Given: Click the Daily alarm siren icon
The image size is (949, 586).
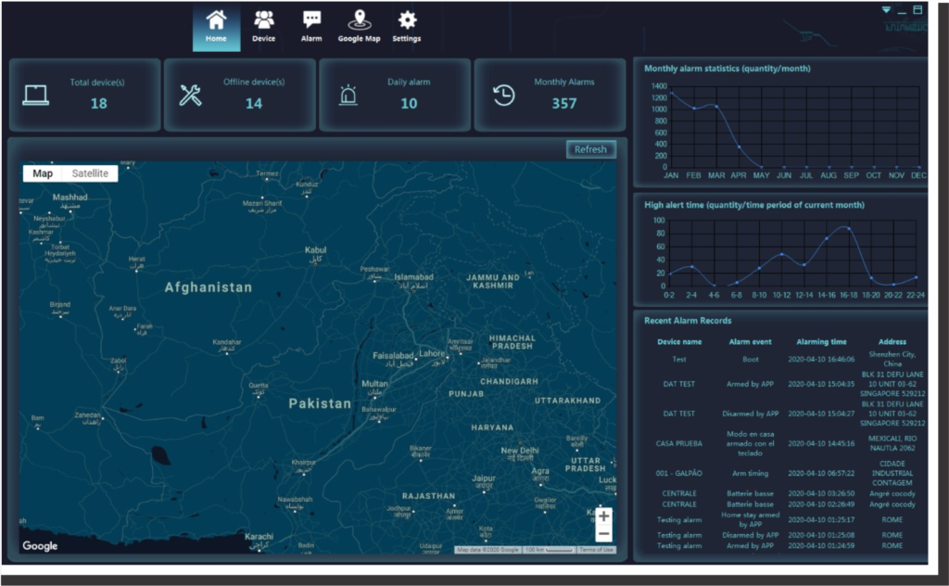Looking at the screenshot, I should click(x=347, y=95).
